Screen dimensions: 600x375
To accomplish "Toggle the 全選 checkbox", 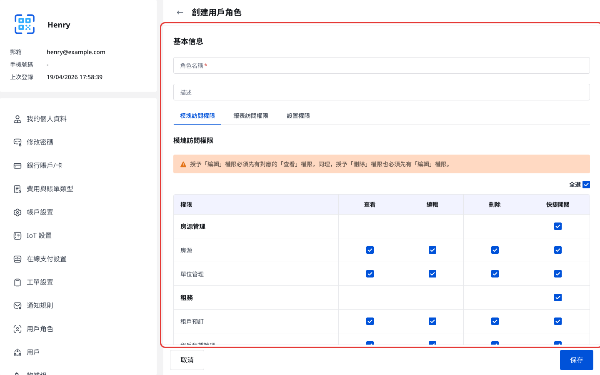I will point(586,185).
